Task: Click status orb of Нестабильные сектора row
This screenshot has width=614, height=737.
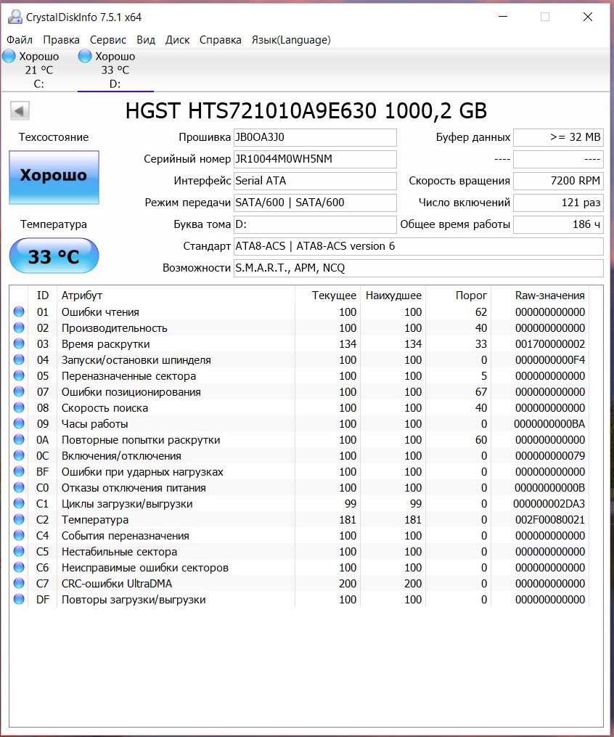Action: tap(19, 551)
